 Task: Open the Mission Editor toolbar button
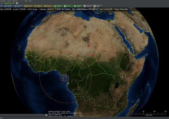pyautogui.click(x=98, y=6)
